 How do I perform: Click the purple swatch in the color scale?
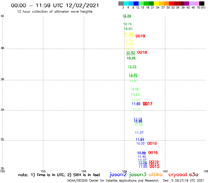pos(187,3)
